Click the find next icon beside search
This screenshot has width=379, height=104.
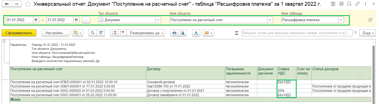pyautogui.click(x=101, y=33)
